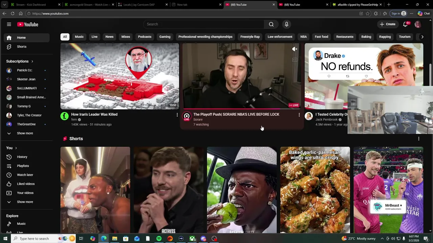This screenshot has width=433, height=243.
Task: Select the Music filter chip
Action: (x=79, y=37)
